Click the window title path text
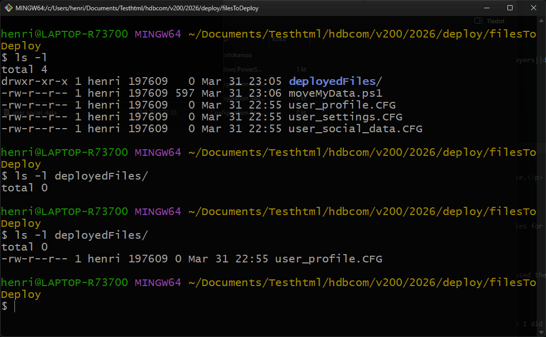 137,8
